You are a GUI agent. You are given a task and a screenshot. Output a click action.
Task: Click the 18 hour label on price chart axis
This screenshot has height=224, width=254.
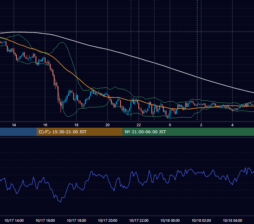click(76, 125)
